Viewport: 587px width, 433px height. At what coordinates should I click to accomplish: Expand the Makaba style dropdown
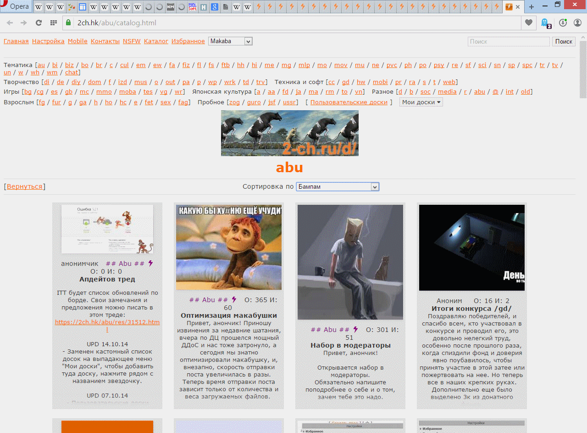230,41
